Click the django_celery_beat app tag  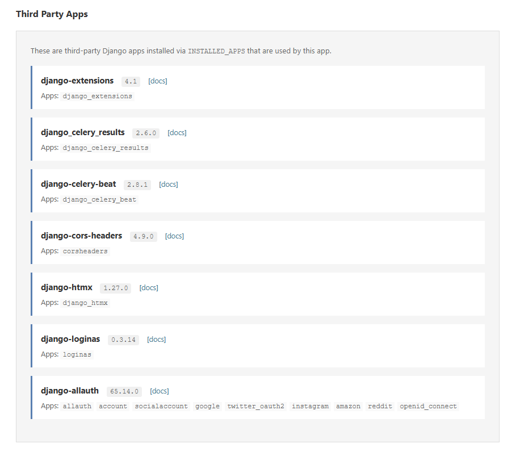click(99, 199)
